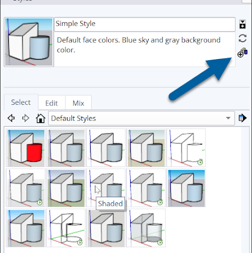Open the Details menu arrow icon
Image resolution: width=252 pixels, height=253 pixels.
coord(243,118)
